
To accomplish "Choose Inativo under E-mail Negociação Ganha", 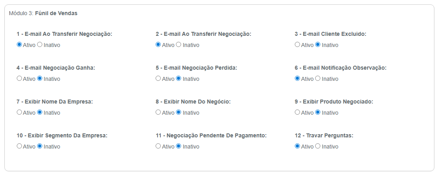I will pos(39,78).
